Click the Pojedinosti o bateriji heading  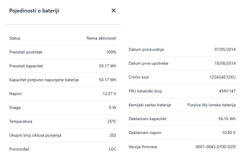[x=34, y=11]
